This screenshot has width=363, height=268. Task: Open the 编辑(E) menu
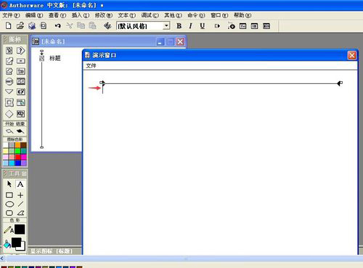click(34, 15)
